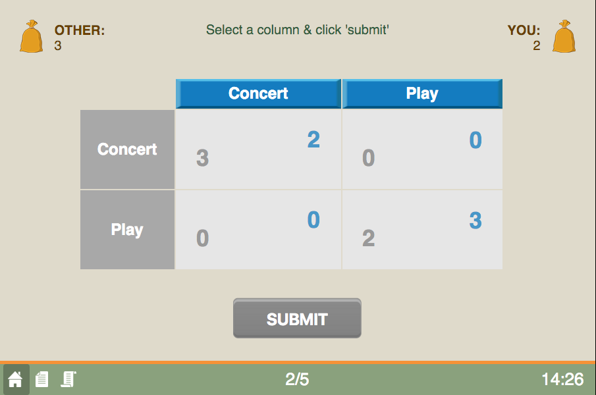The image size is (596, 395).
Task: Click the home icon in bottom bar
Action: coord(16,379)
